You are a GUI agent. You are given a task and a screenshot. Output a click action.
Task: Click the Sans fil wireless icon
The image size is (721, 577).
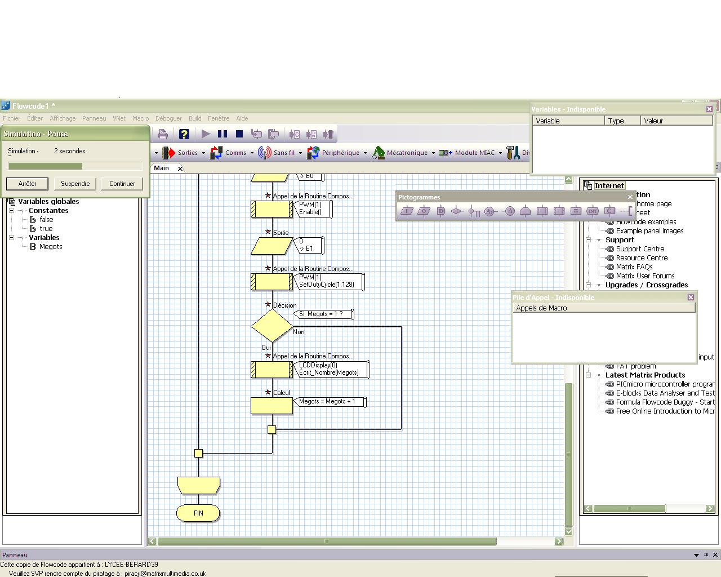[x=265, y=153]
